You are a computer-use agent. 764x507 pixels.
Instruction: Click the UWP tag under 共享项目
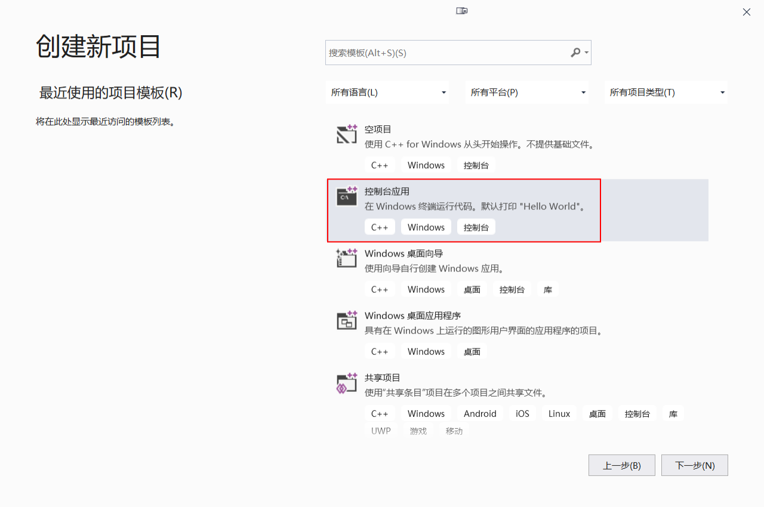click(381, 431)
